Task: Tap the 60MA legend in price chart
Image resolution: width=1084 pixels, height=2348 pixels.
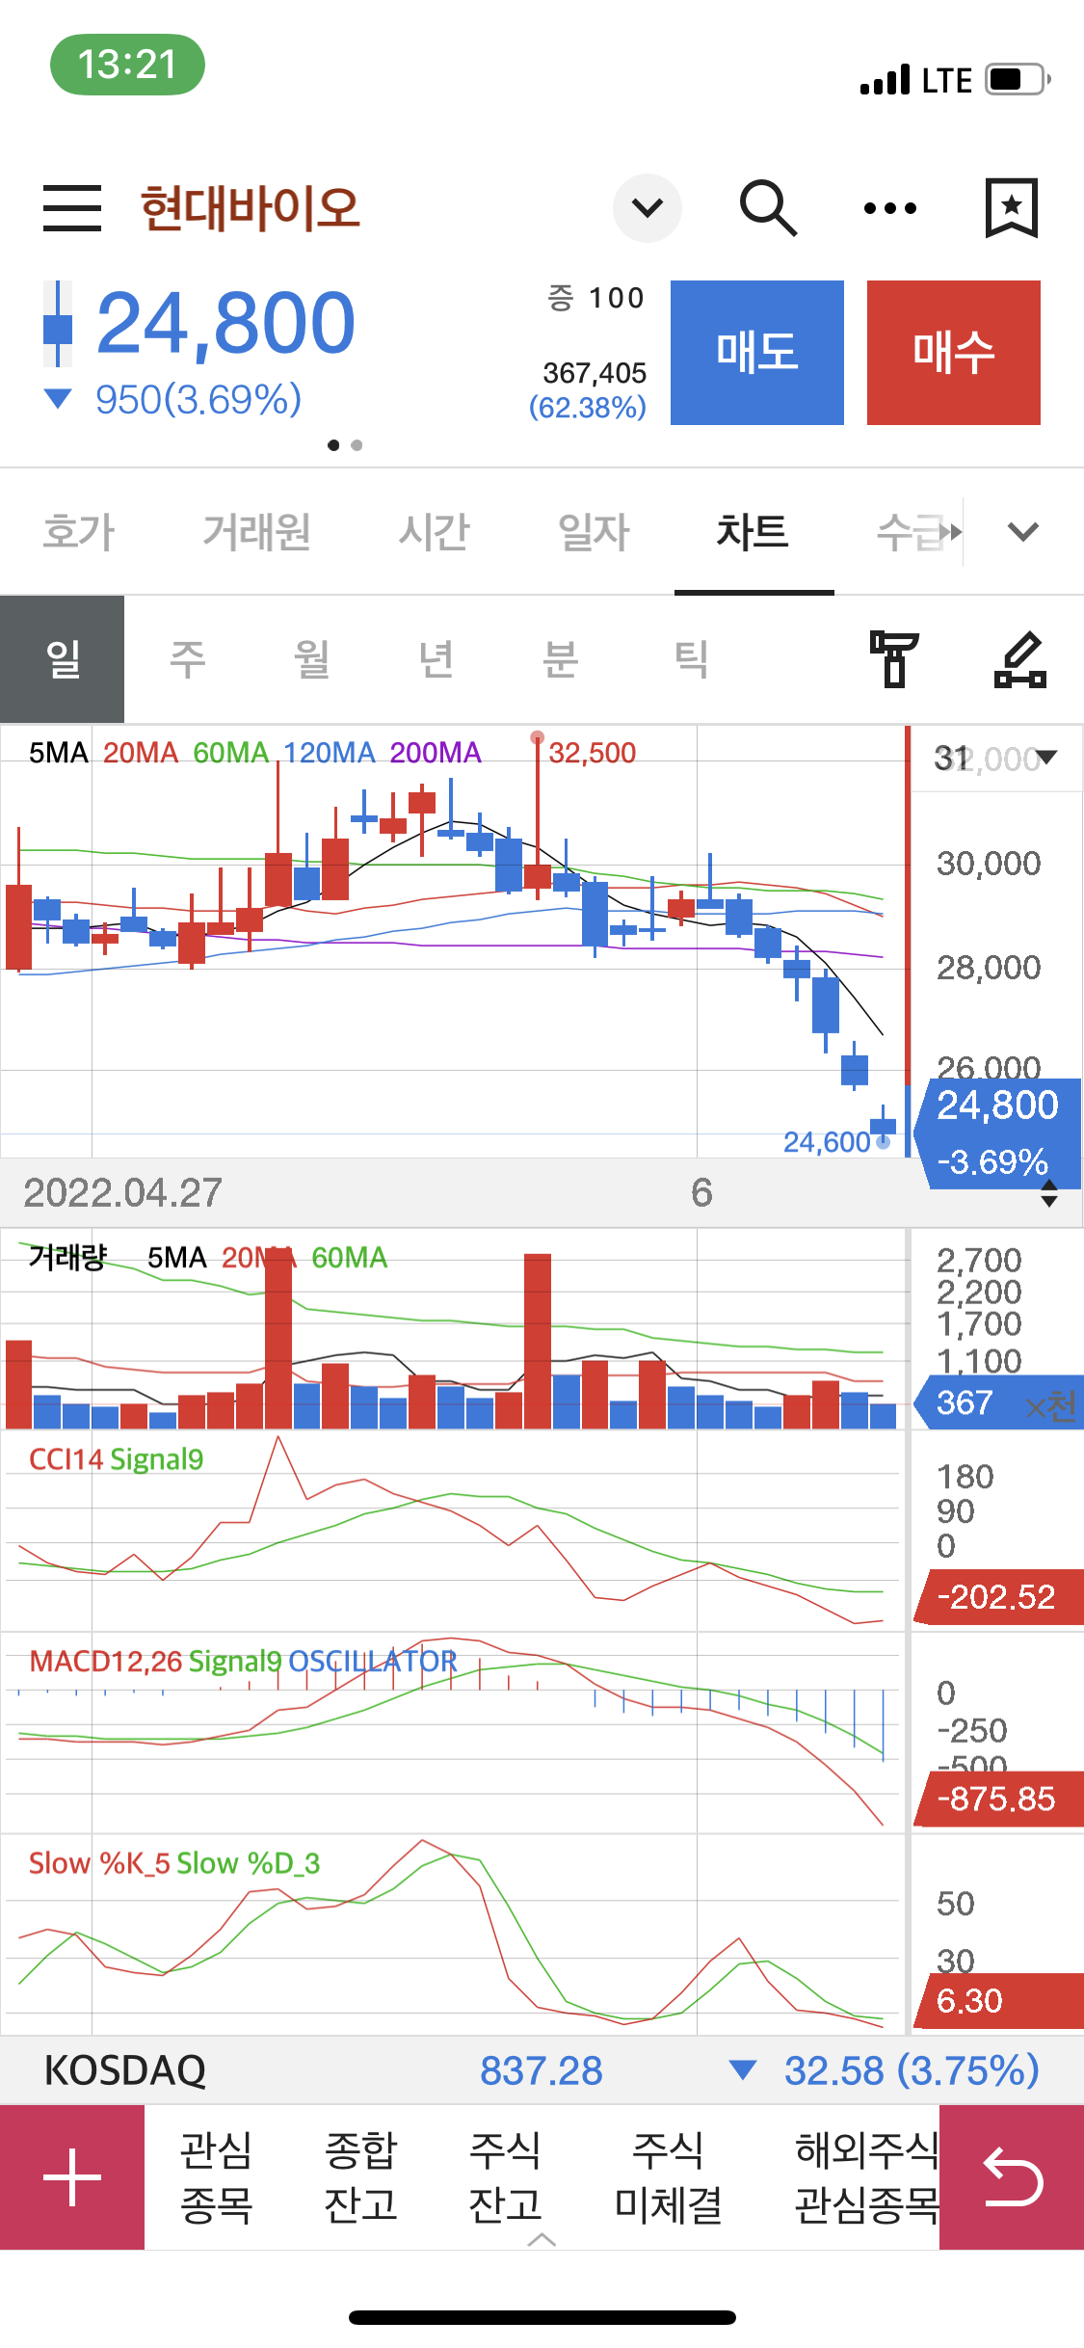Action: pos(230,753)
